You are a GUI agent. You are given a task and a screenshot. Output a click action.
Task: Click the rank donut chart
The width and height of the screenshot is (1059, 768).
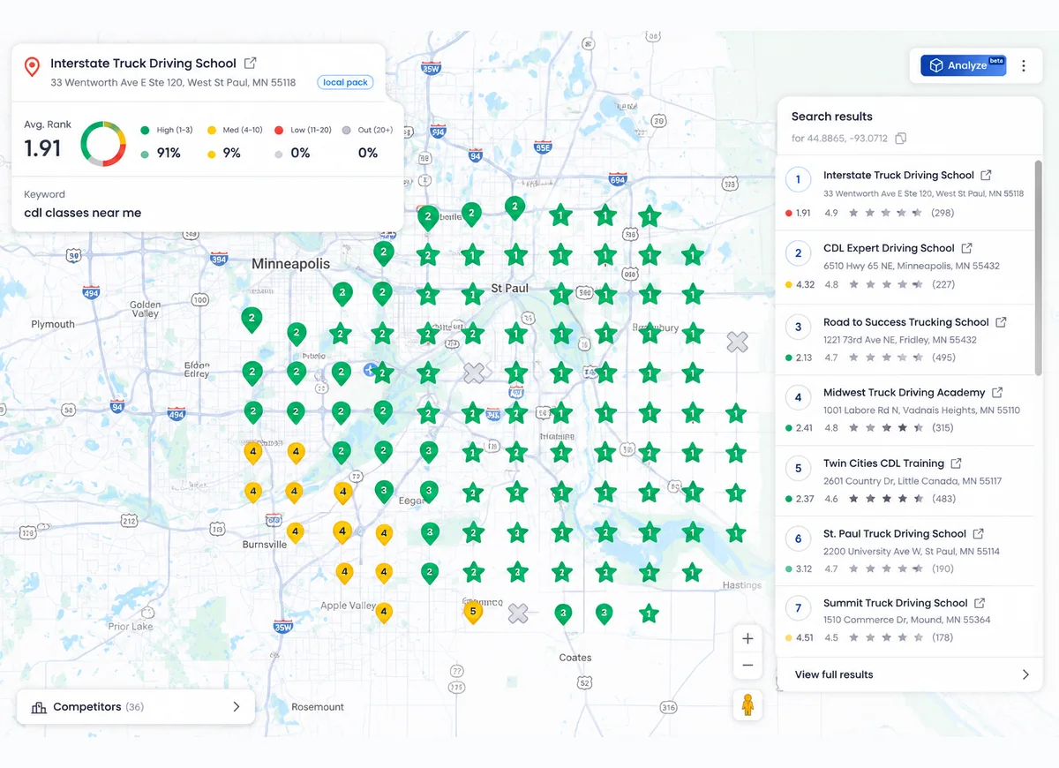pos(103,143)
